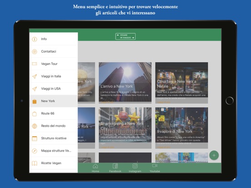Tap the Home tab label

[95, 171]
